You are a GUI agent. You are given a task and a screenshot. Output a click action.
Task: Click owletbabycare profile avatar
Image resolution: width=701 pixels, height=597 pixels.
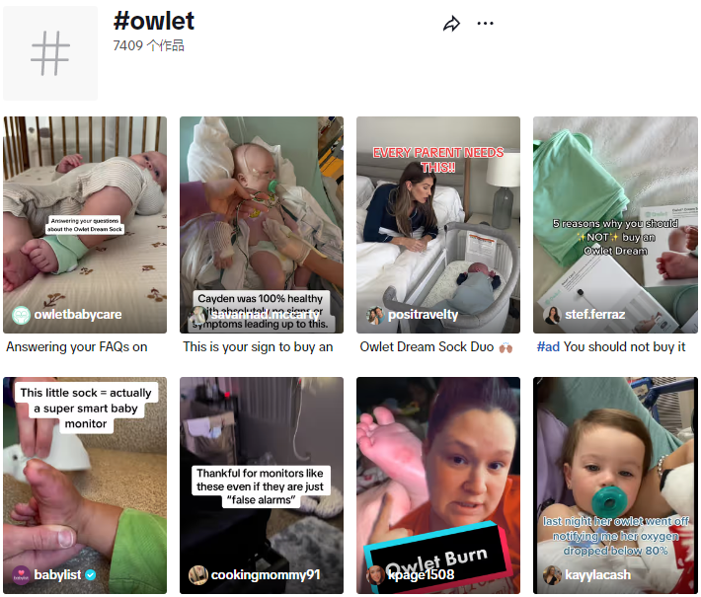21,315
